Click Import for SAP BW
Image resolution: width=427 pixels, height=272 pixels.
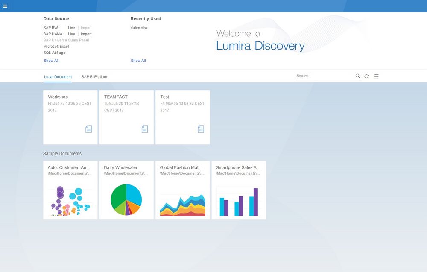(x=86, y=28)
